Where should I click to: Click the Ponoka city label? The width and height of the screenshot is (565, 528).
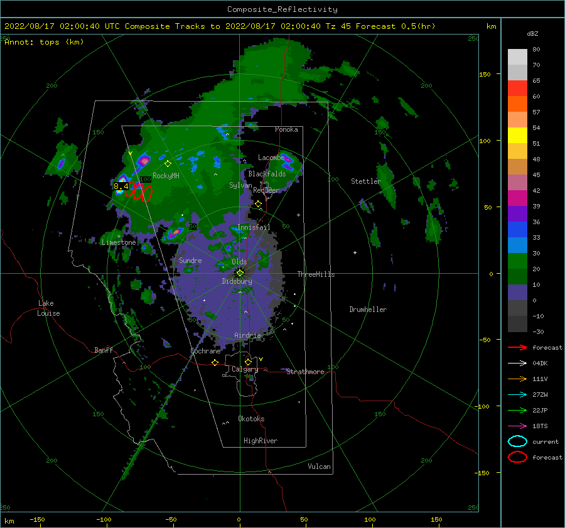pos(286,130)
